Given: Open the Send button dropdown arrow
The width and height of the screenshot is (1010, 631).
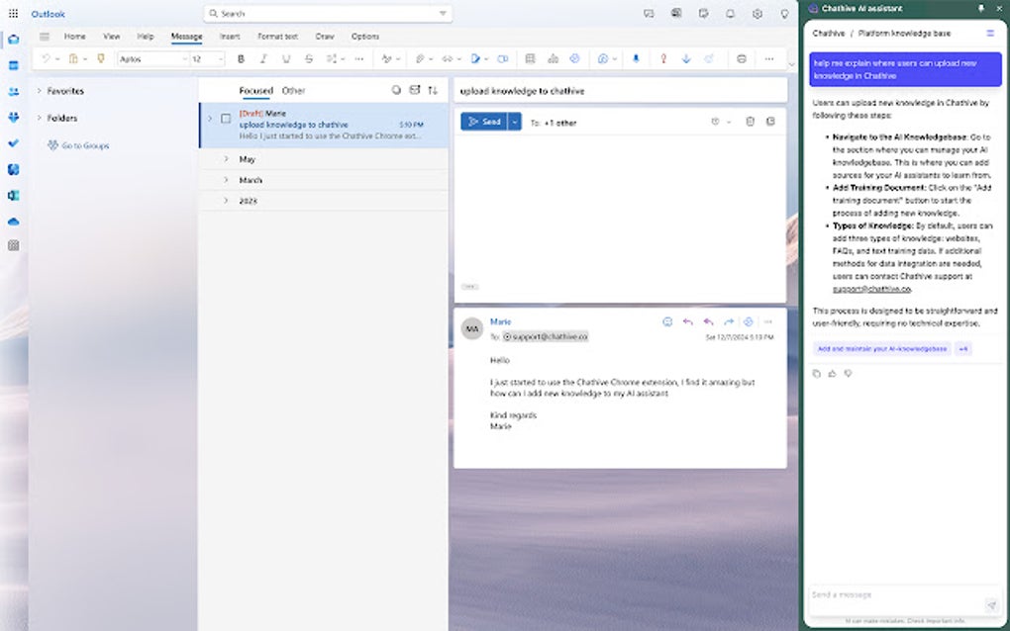Looking at the screenshot, I should tap(513, 122).
